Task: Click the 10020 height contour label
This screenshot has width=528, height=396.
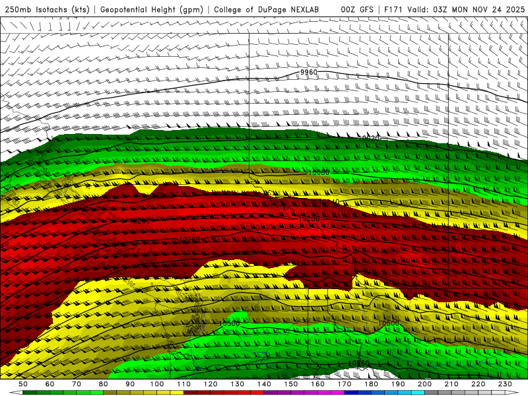Action: 368,138
